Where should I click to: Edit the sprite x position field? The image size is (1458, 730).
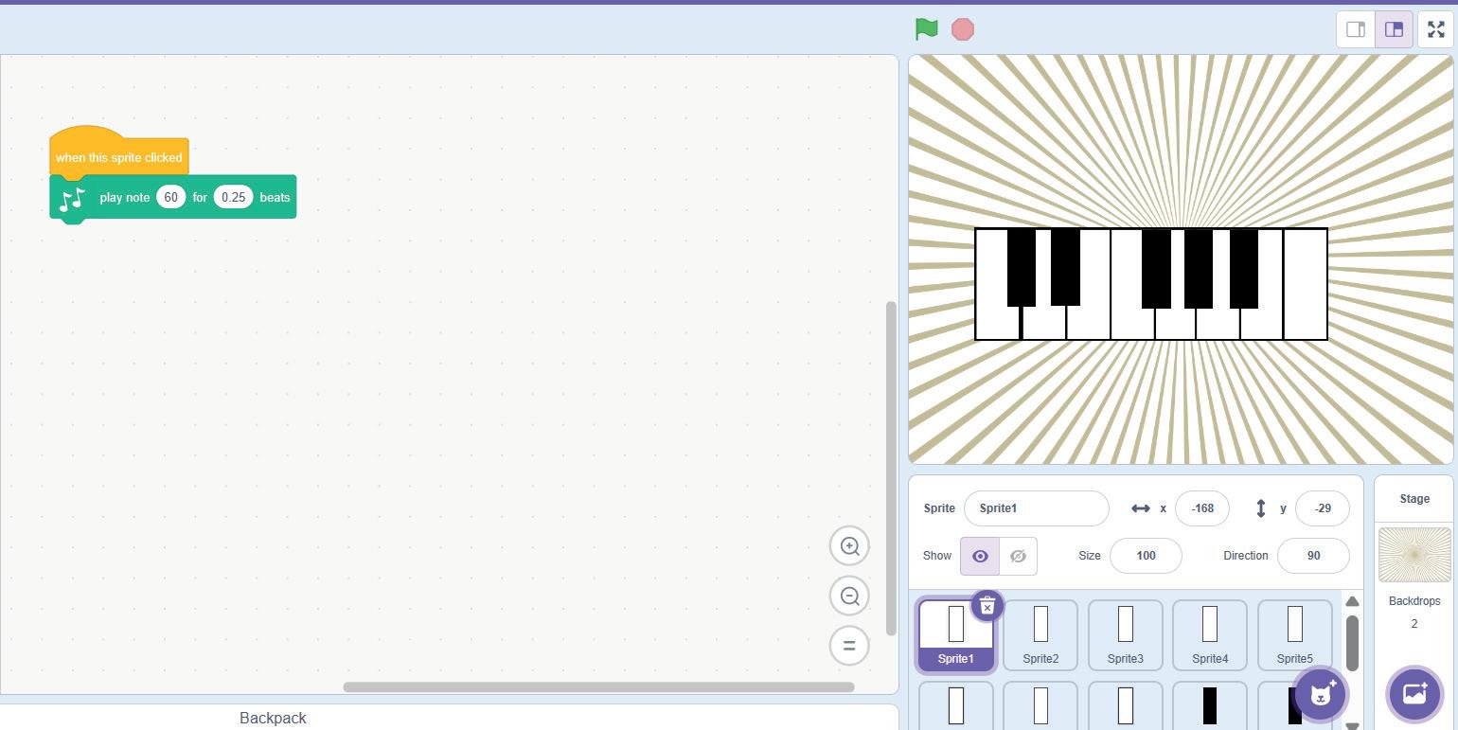1202,508
